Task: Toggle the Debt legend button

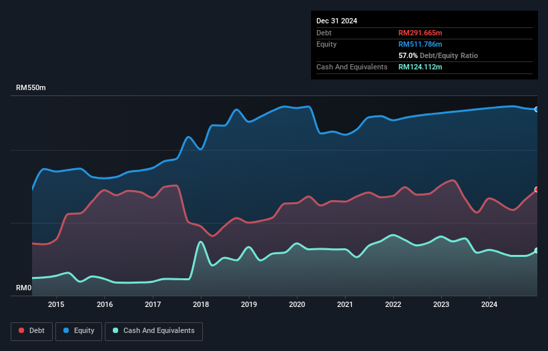Action: click(x=32, y=331)
